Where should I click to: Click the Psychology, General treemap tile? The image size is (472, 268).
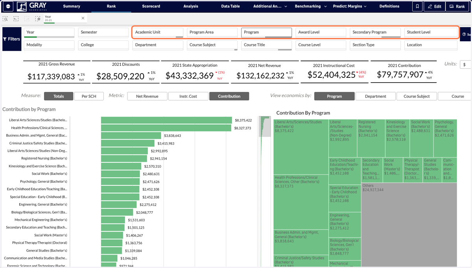pos(445,138)
